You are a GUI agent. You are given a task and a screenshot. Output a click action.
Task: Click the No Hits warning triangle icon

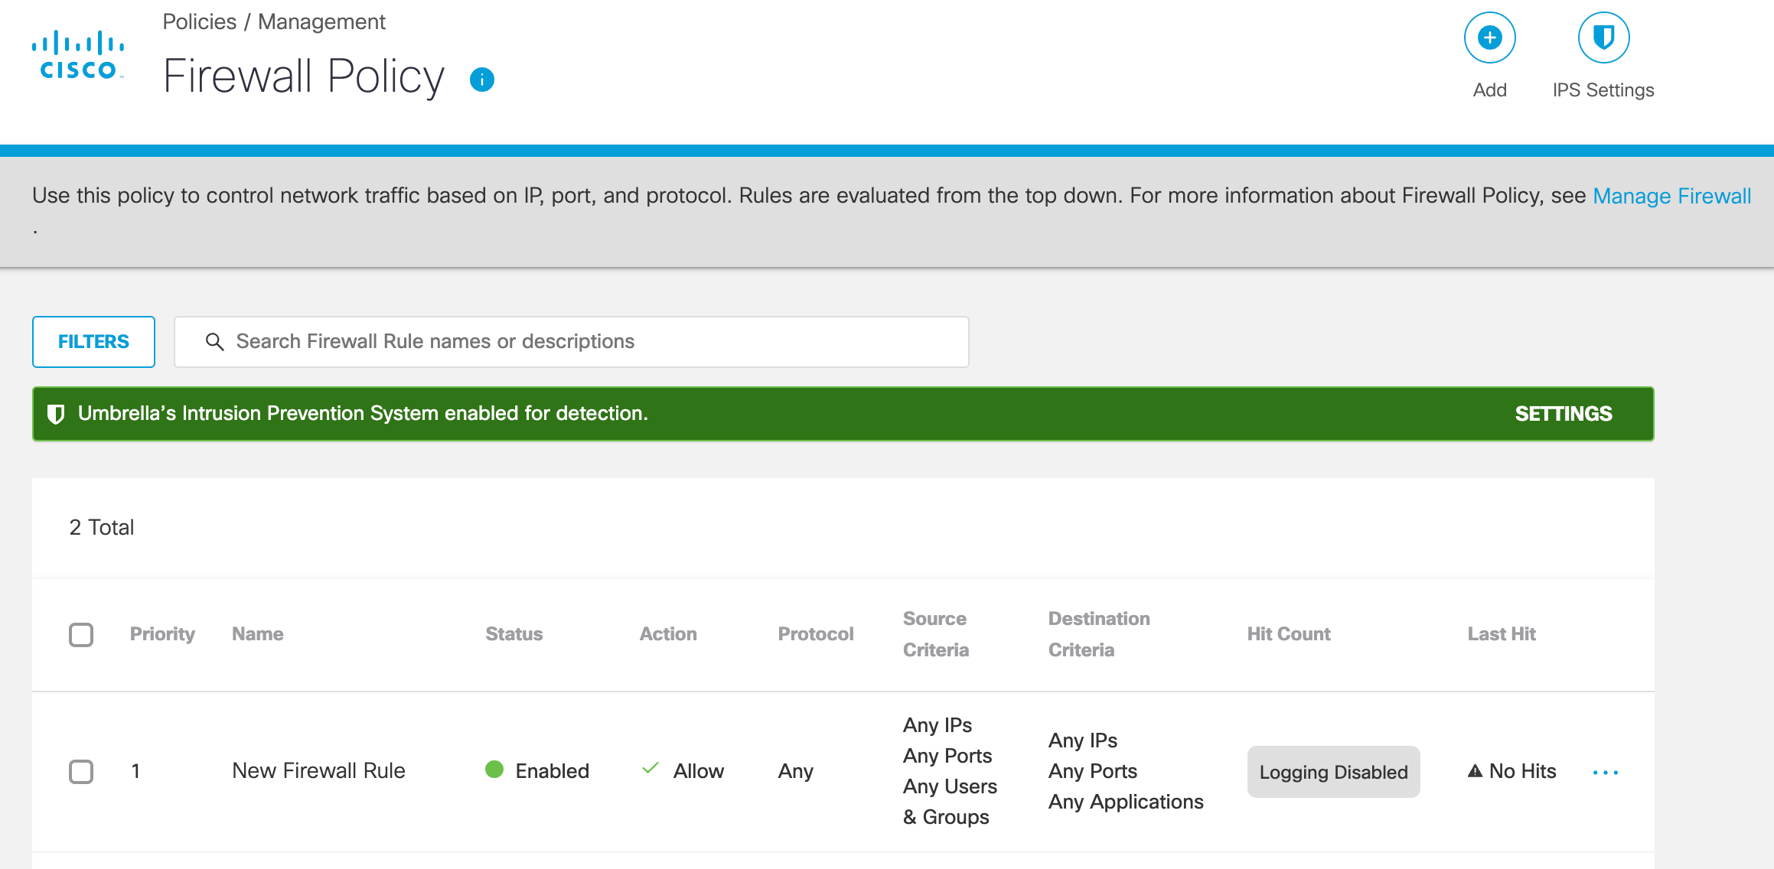point(1475,771)
